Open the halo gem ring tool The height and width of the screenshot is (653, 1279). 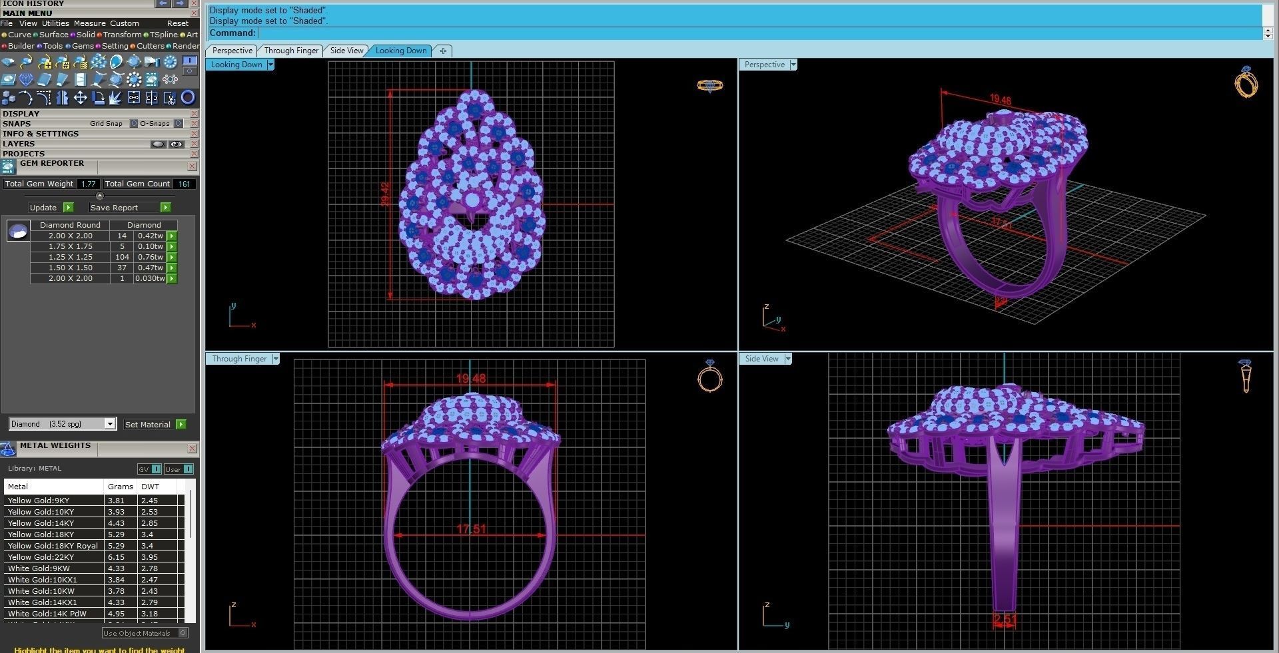(134, 79)
